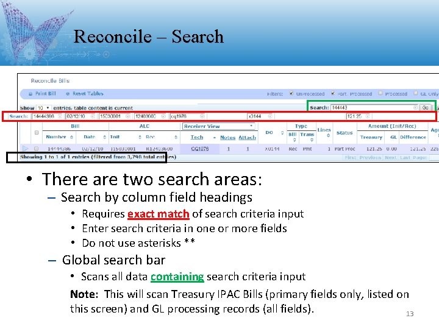Image resolution: width=439 pixels, height=329 pixels.
Task: Click the global Search input field
Action: click(x=374, y=107)
